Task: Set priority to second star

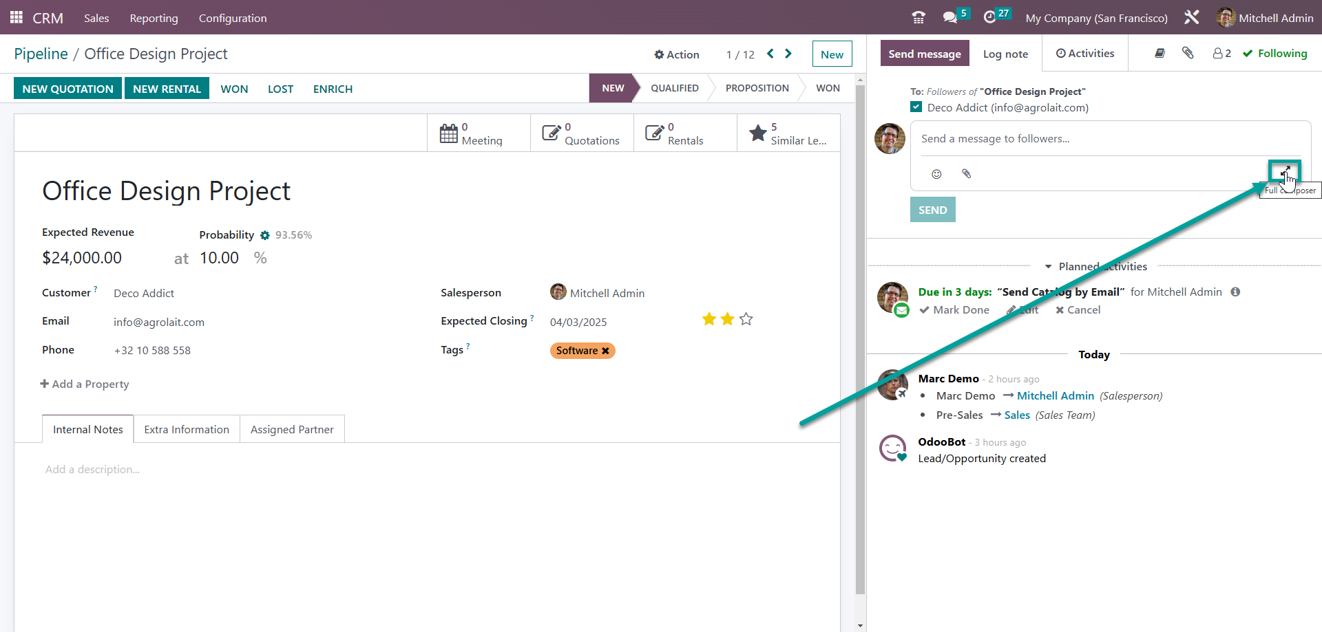Action: (728, 319)
